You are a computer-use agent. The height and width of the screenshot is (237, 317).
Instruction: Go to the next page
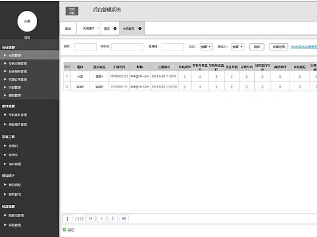point(113,219)
